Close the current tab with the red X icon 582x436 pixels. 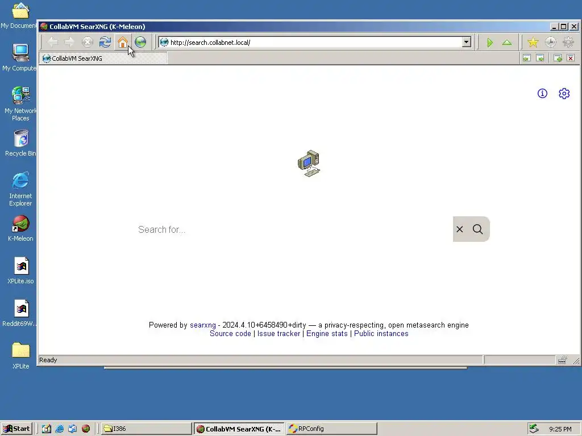pos(571,58)
